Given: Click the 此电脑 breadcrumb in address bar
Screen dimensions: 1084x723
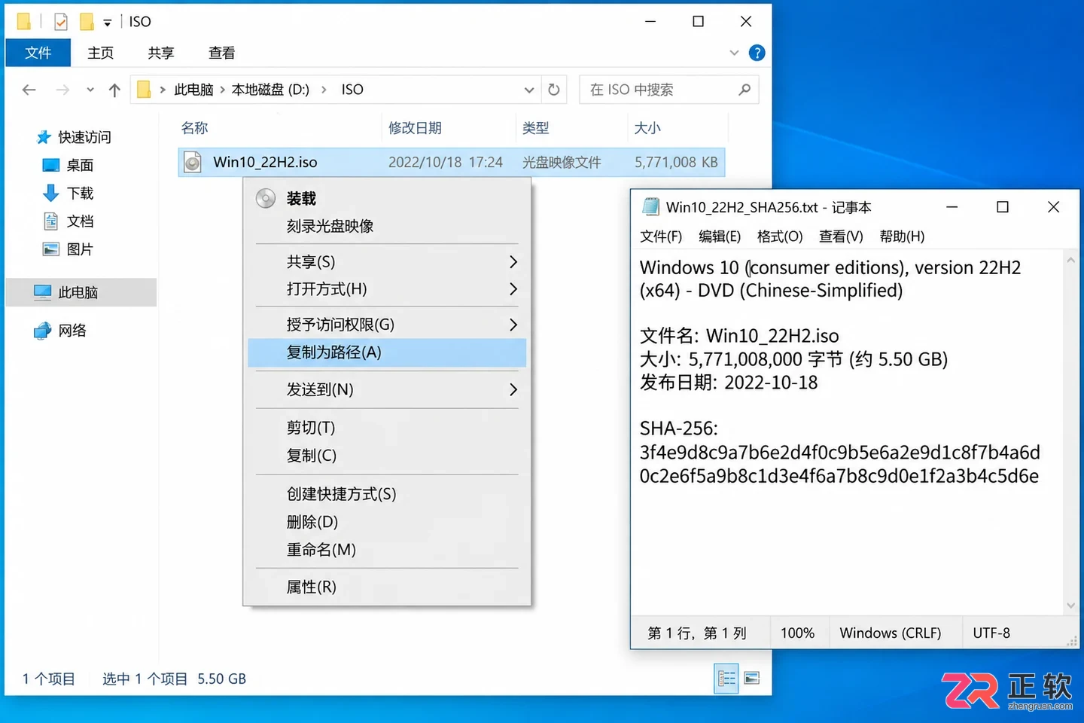Looking at the screenshot, I should pos(193,90).
